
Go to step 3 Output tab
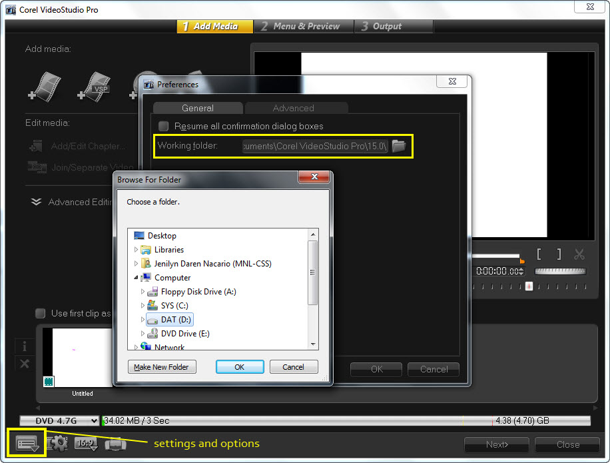point(394,27)
